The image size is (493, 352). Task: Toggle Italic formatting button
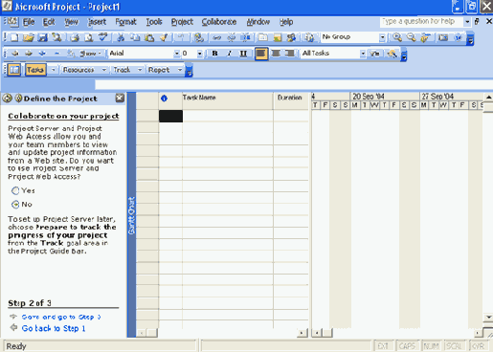click(229, 54)
